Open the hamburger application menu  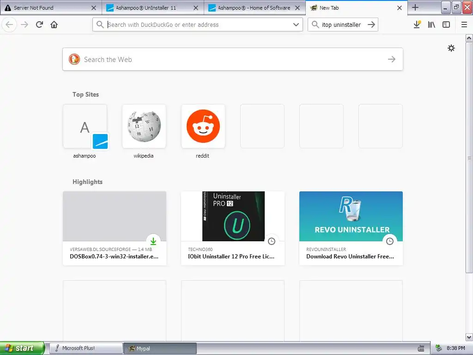click(464, 24)
